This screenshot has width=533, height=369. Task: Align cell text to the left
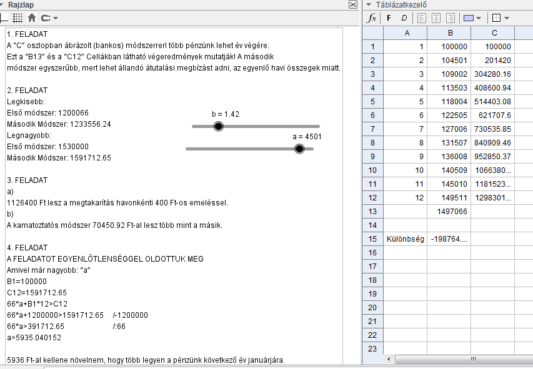click(421, 18)
